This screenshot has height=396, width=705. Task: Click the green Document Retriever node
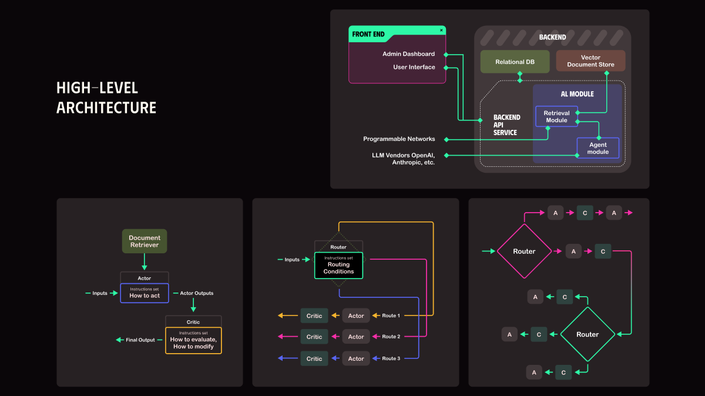click(145, 241)
